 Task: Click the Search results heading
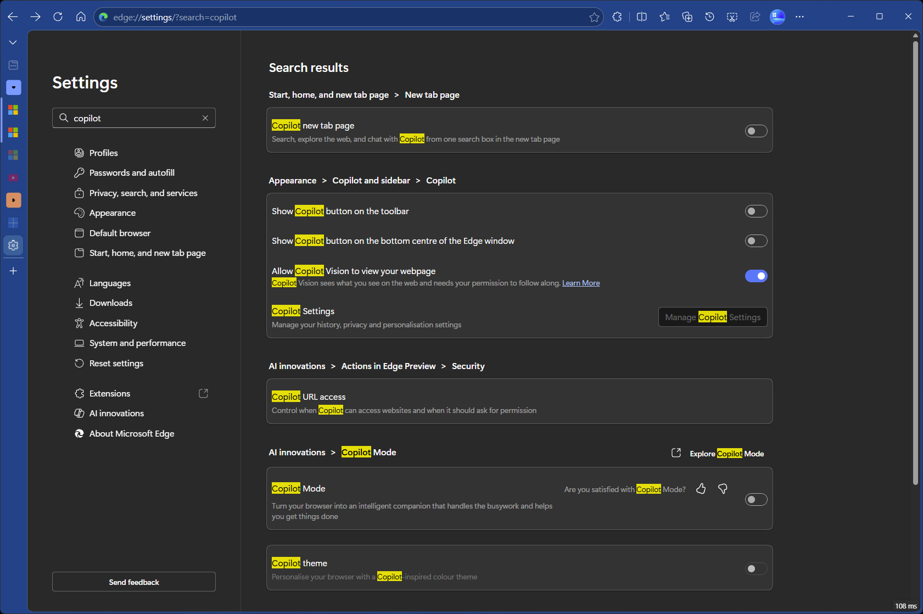point(309,68)
